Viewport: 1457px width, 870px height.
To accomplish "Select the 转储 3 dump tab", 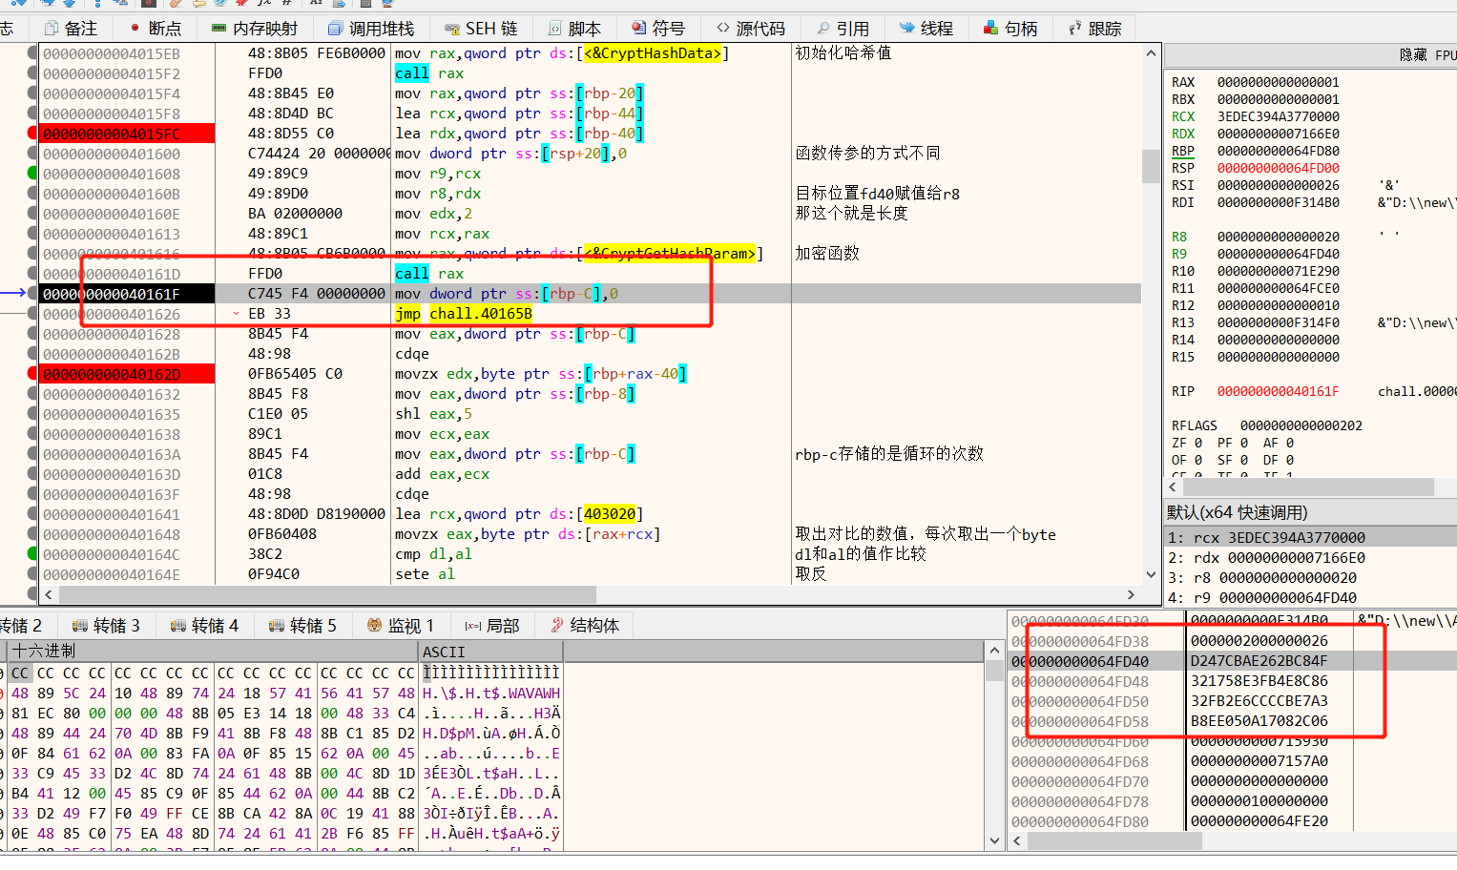I will point(107,626).
